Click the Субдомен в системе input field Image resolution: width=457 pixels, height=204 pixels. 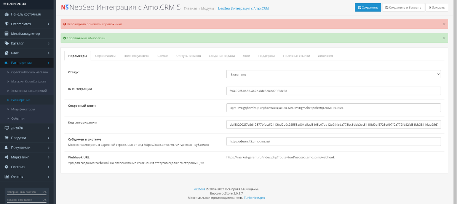click(x=333, y=141)
